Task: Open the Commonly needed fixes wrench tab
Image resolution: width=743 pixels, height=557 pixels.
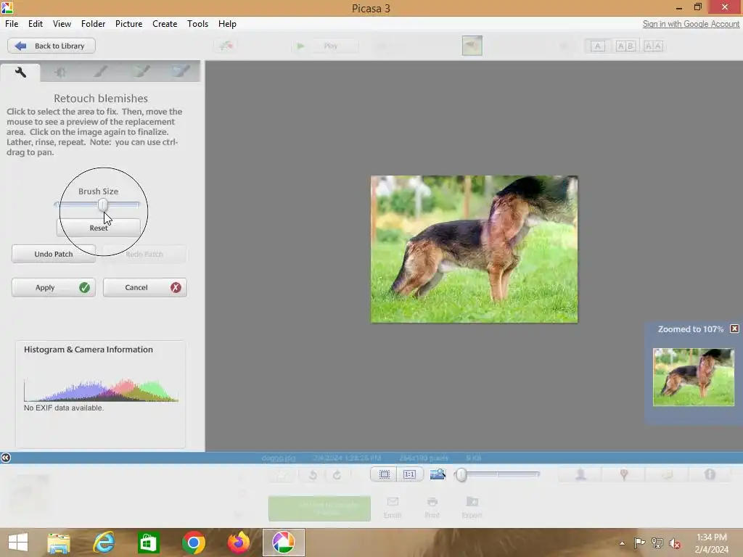Action: click(20, 72)
